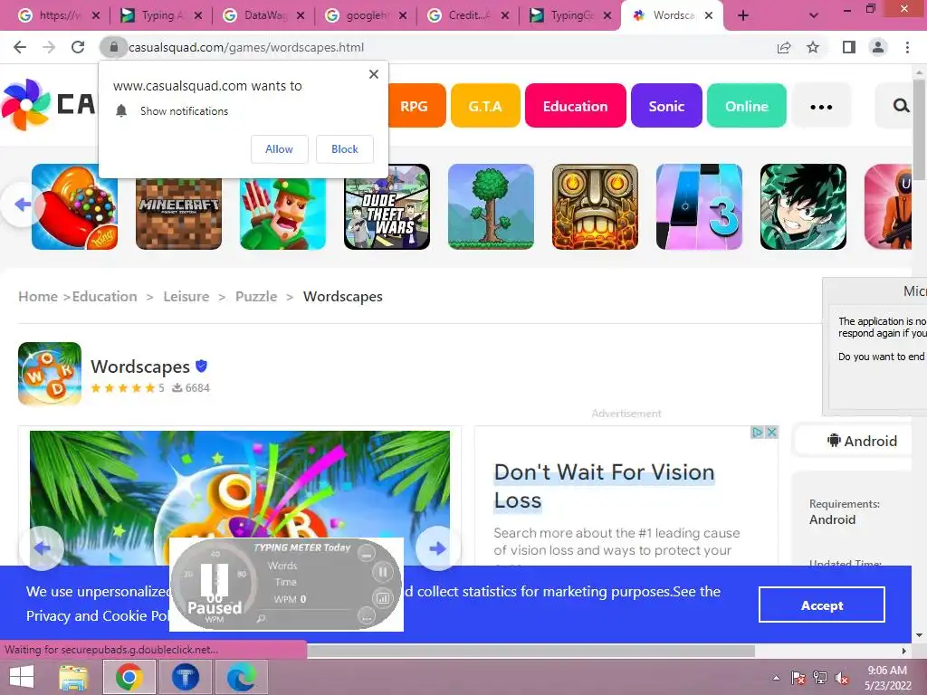
Task: Open the Windows Start menu
Action: click(x=22, y=677)
